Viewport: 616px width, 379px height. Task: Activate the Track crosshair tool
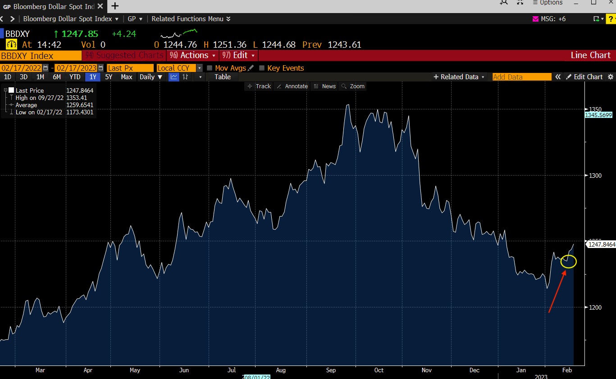258,86
